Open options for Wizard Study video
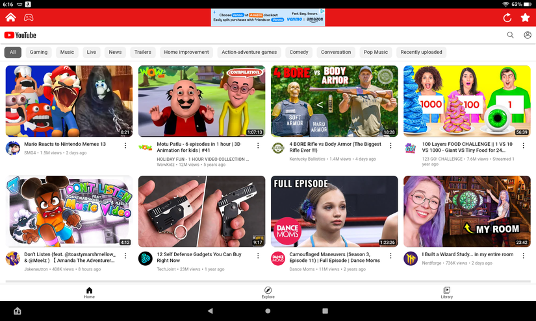The height and width of the screenshot is (321, 536). click(x=524, y=256)
